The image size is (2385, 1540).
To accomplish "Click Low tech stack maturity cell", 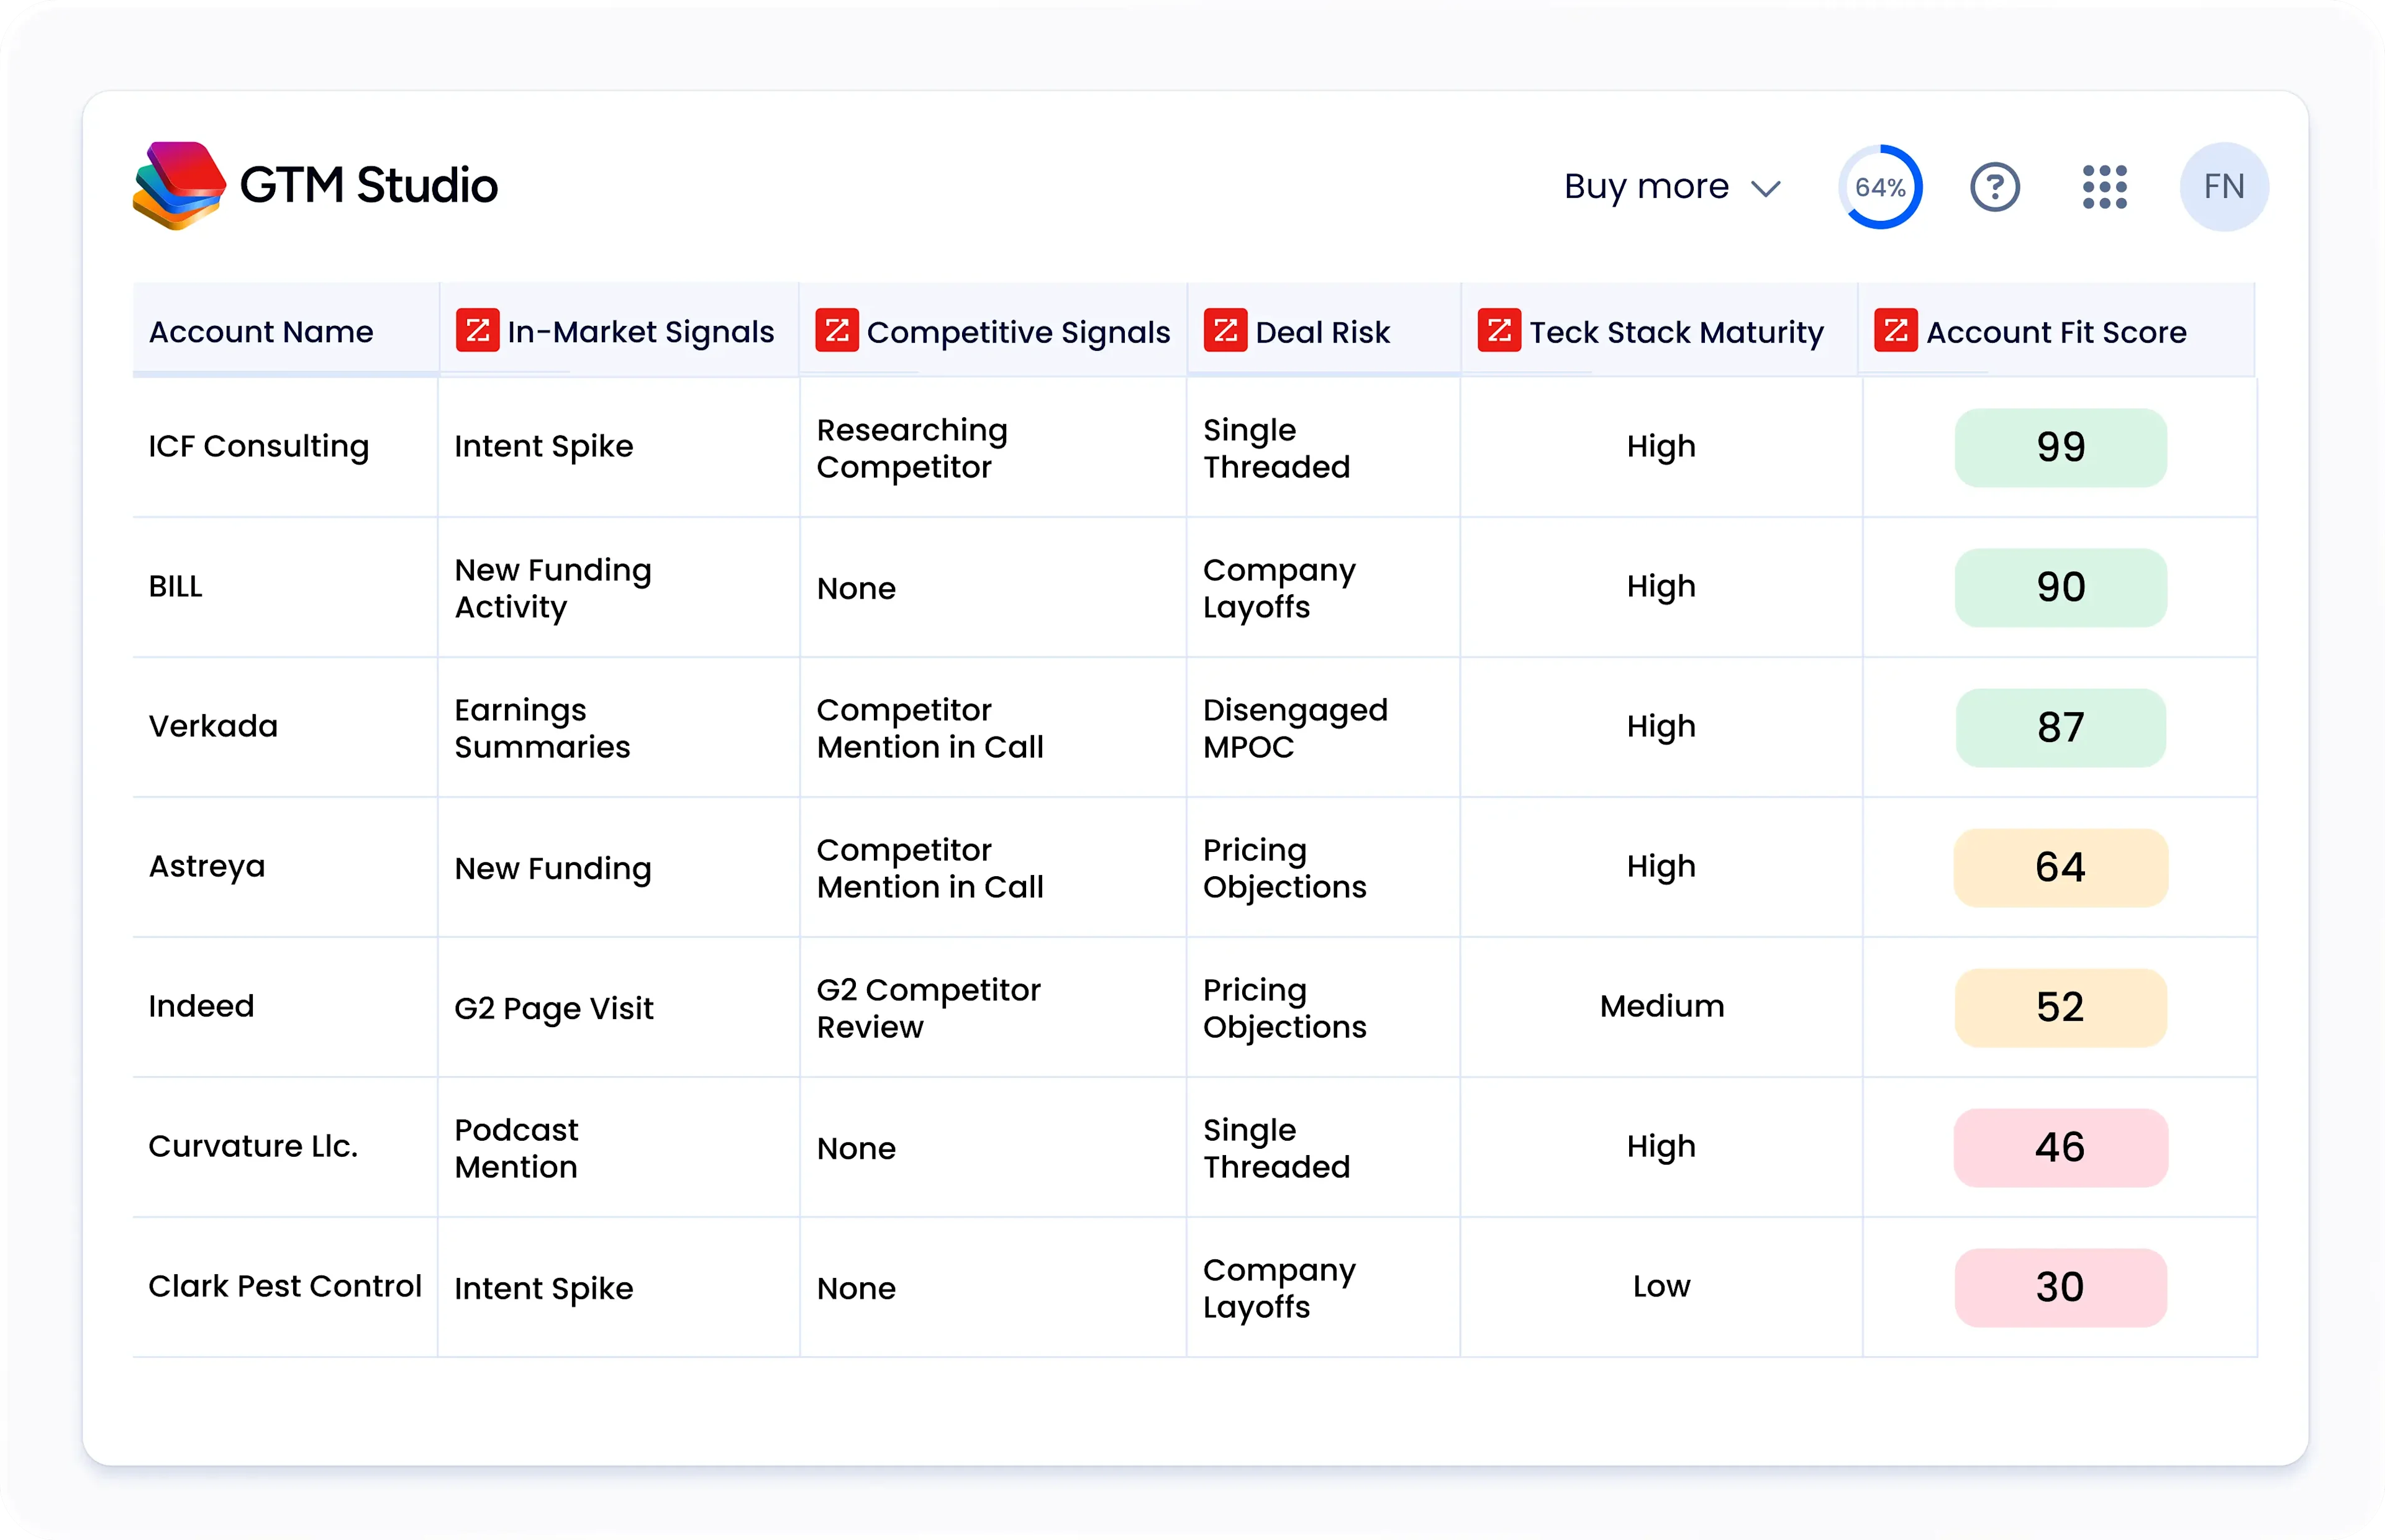I will (x=1662, y=1286).
